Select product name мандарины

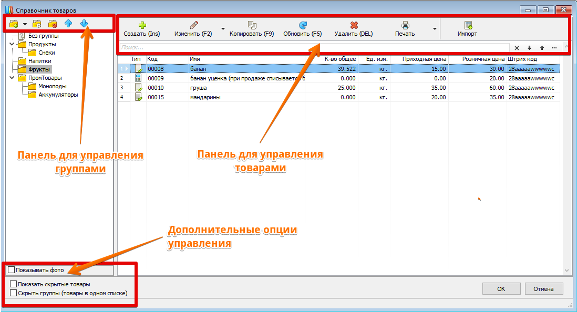point(205,98)
